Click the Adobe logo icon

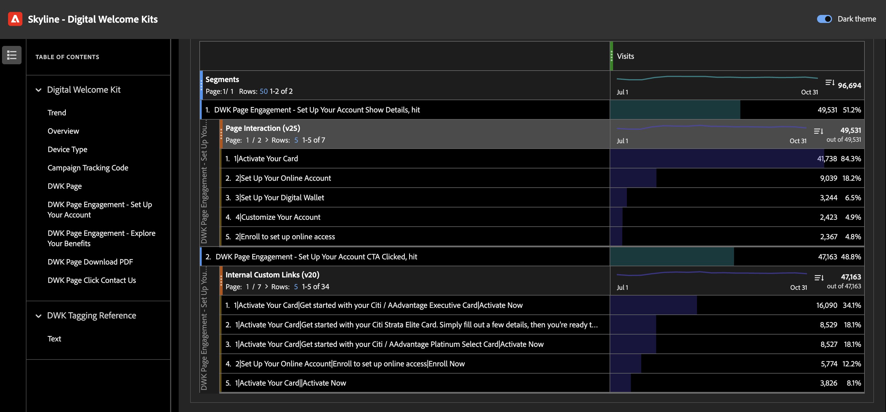point(15,19)
